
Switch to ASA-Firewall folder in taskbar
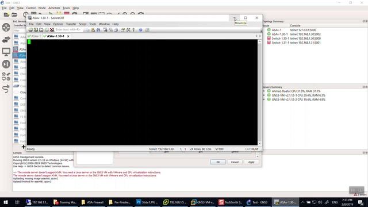(93, 202)
